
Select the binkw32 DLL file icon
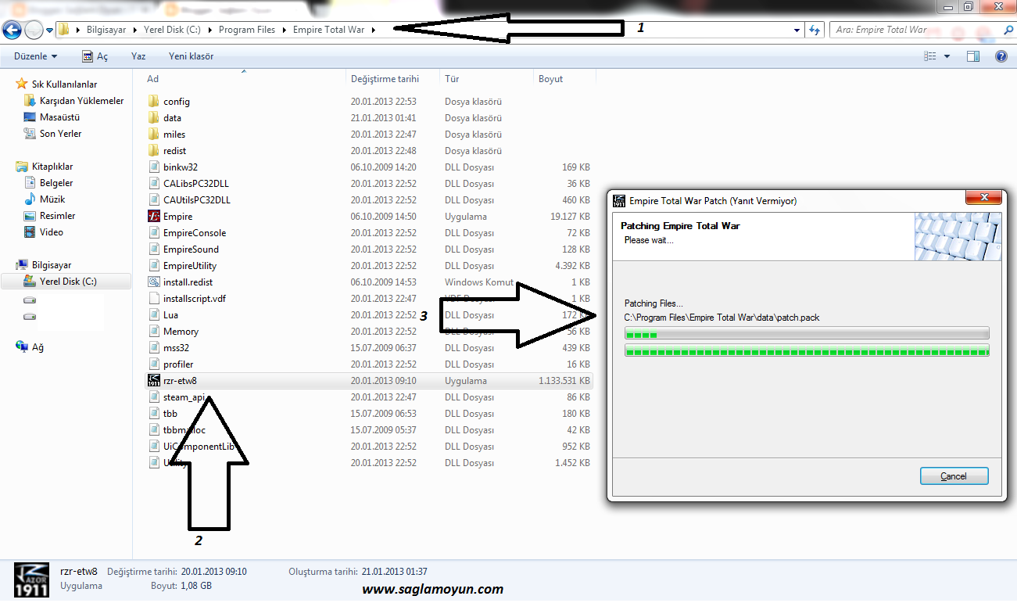pyautogui.click(x=153, y=167)
